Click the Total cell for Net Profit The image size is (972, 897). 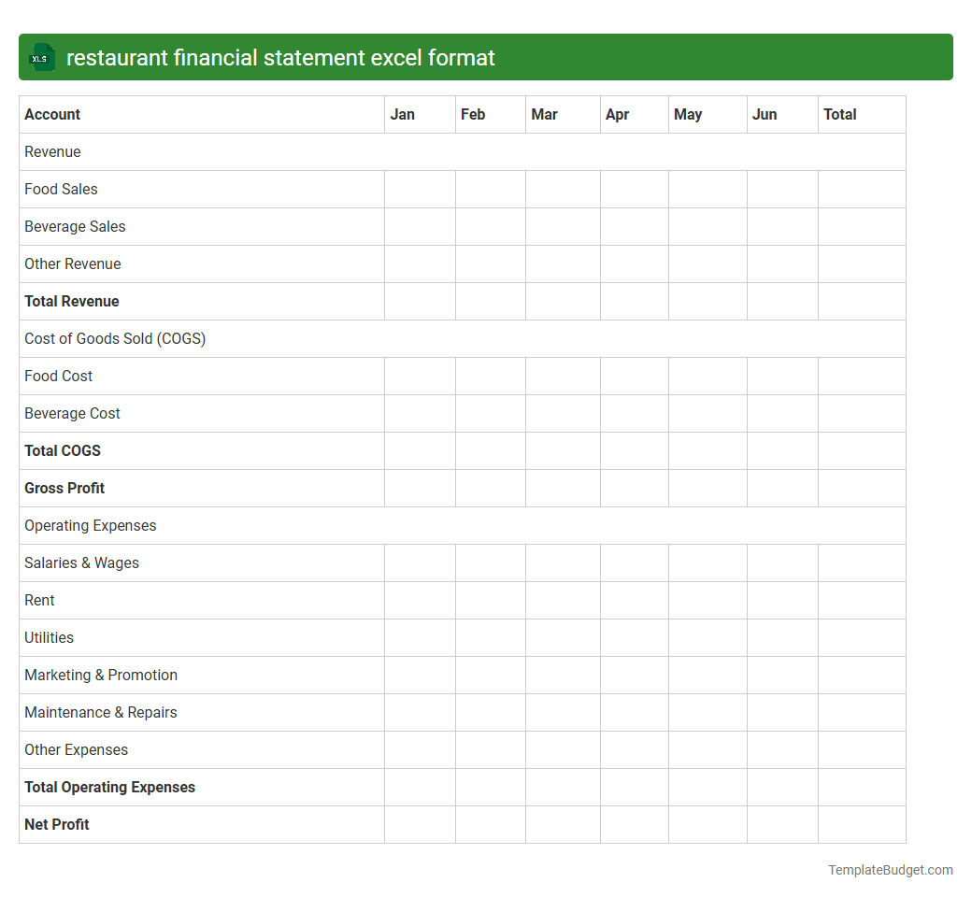pyautogui.click(x=861, y=824)
